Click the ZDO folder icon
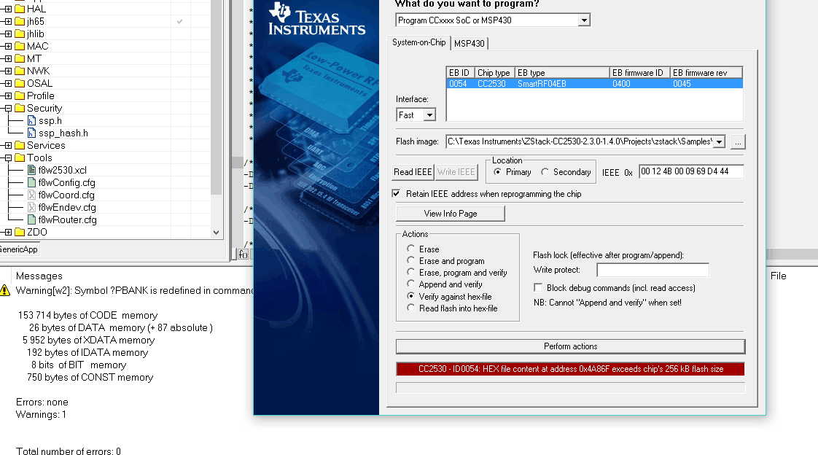Image resolution: width=818 pixels, height=455 pixels. point(20,232)
